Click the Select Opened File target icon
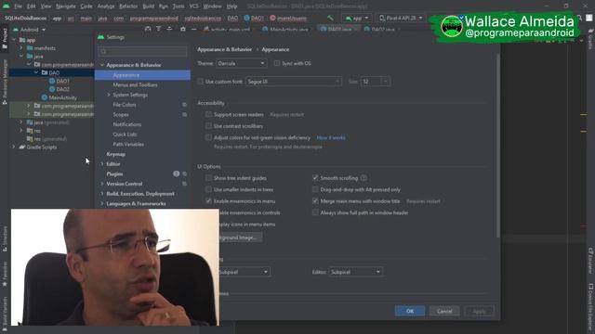595x334 pixels. [x=148, y=29]
